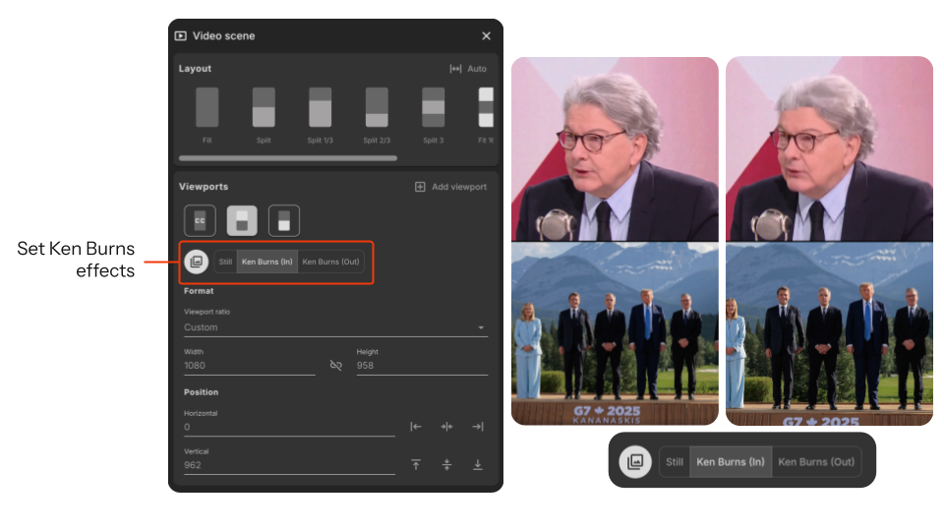Open the Viewport ratio Custom dropdown

335,327
